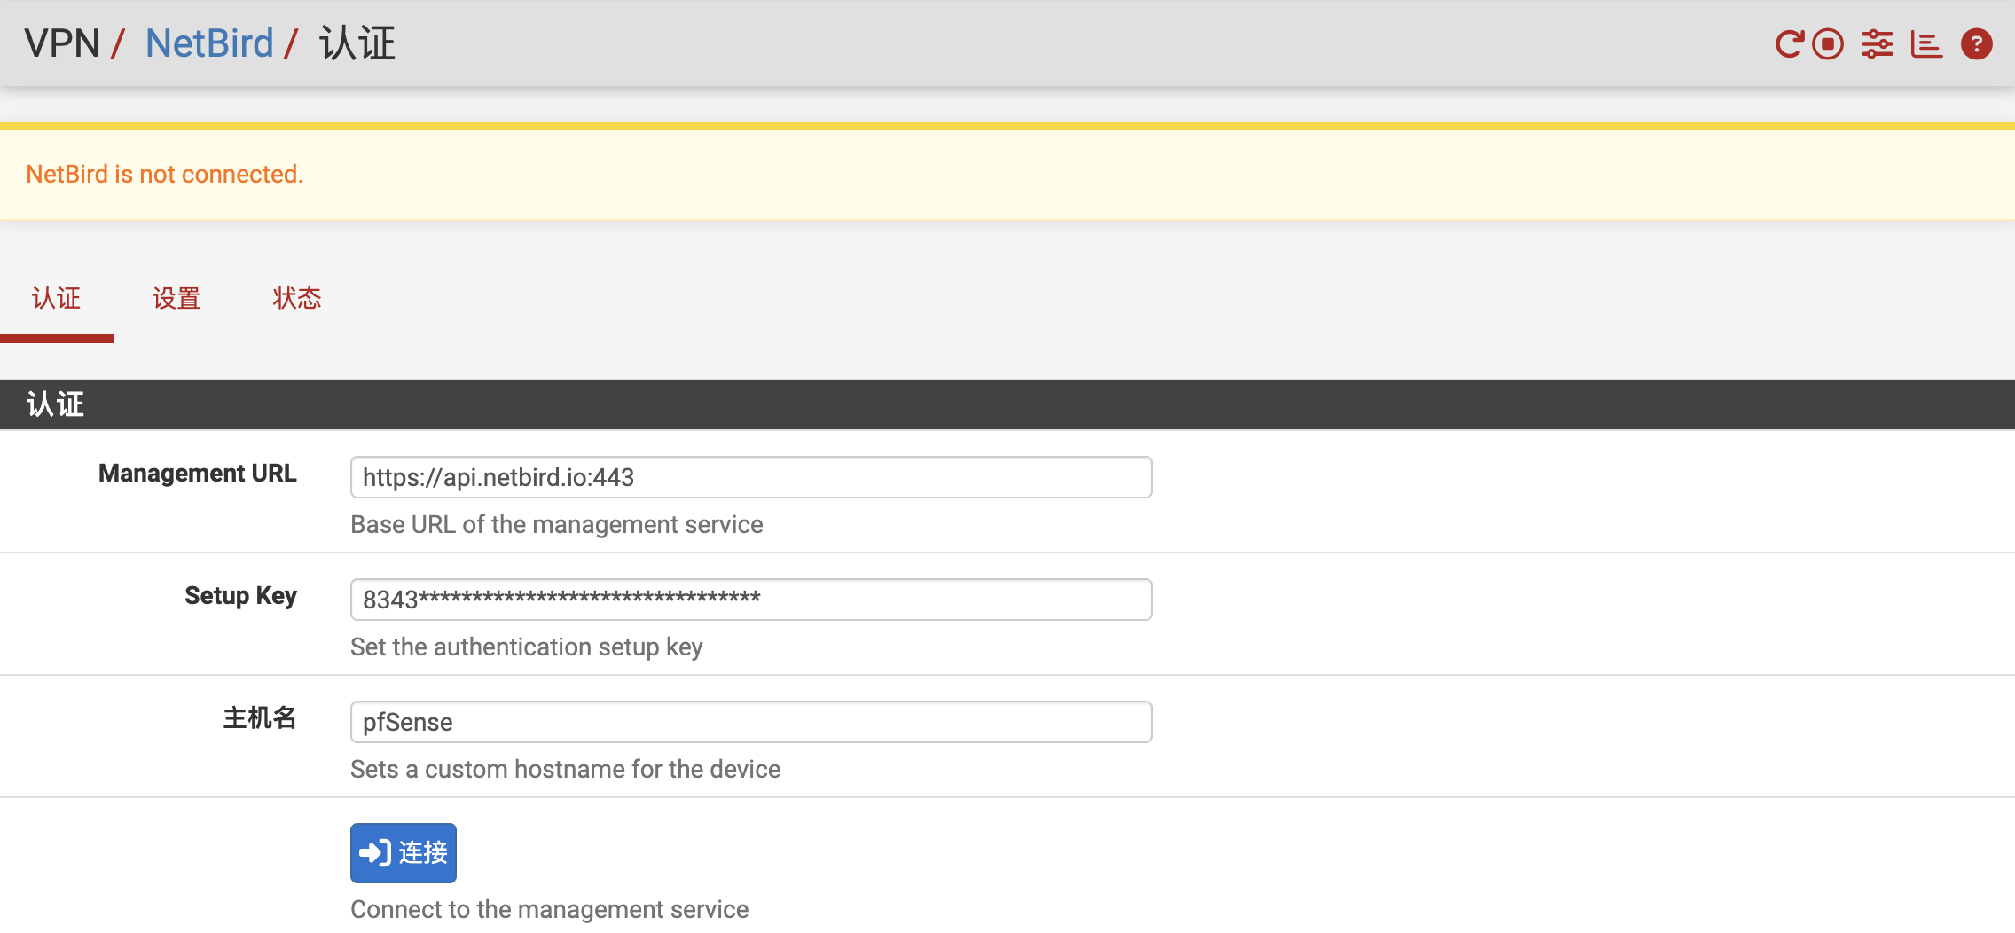Focus the Management URL input field
Screen dimensions: 2015x933
[x=751, y=477]
